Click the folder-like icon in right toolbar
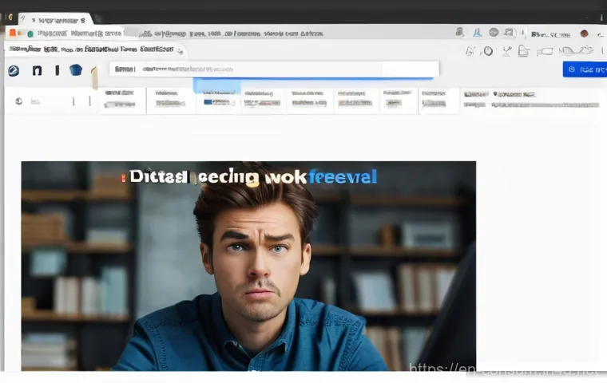607x383 pixels. [x=522, y=51]
